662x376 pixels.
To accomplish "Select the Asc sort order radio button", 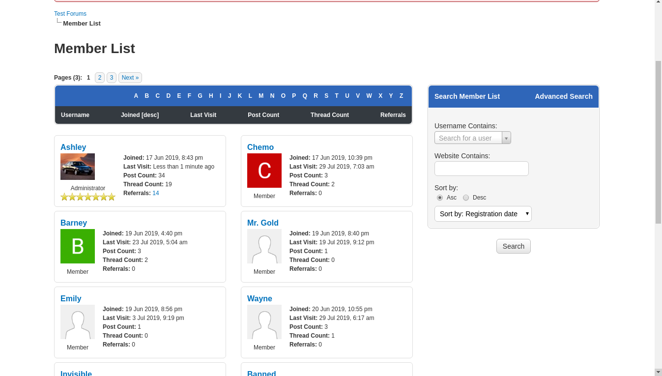I will tap(440, 198).
